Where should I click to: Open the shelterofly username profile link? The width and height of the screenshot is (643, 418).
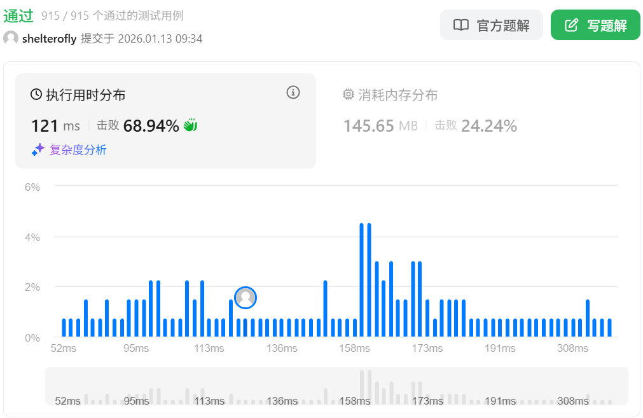[x=49, y=39]
